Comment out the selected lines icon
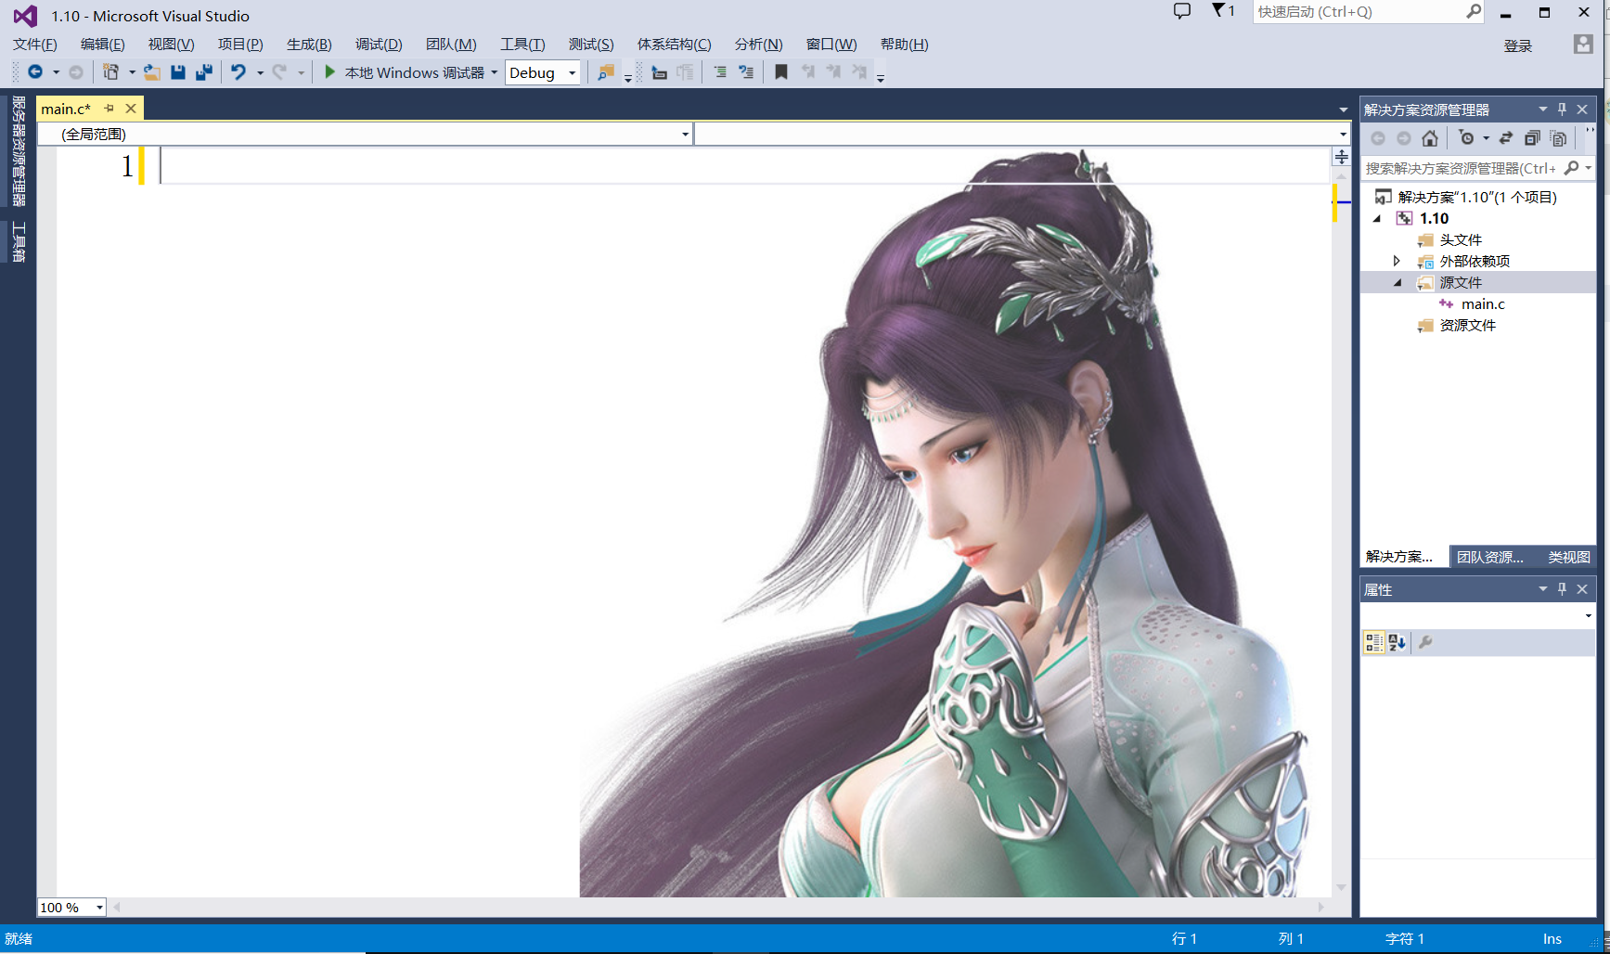The width and height of the screenshot is (1610, 954). click(x=720, y=72)
